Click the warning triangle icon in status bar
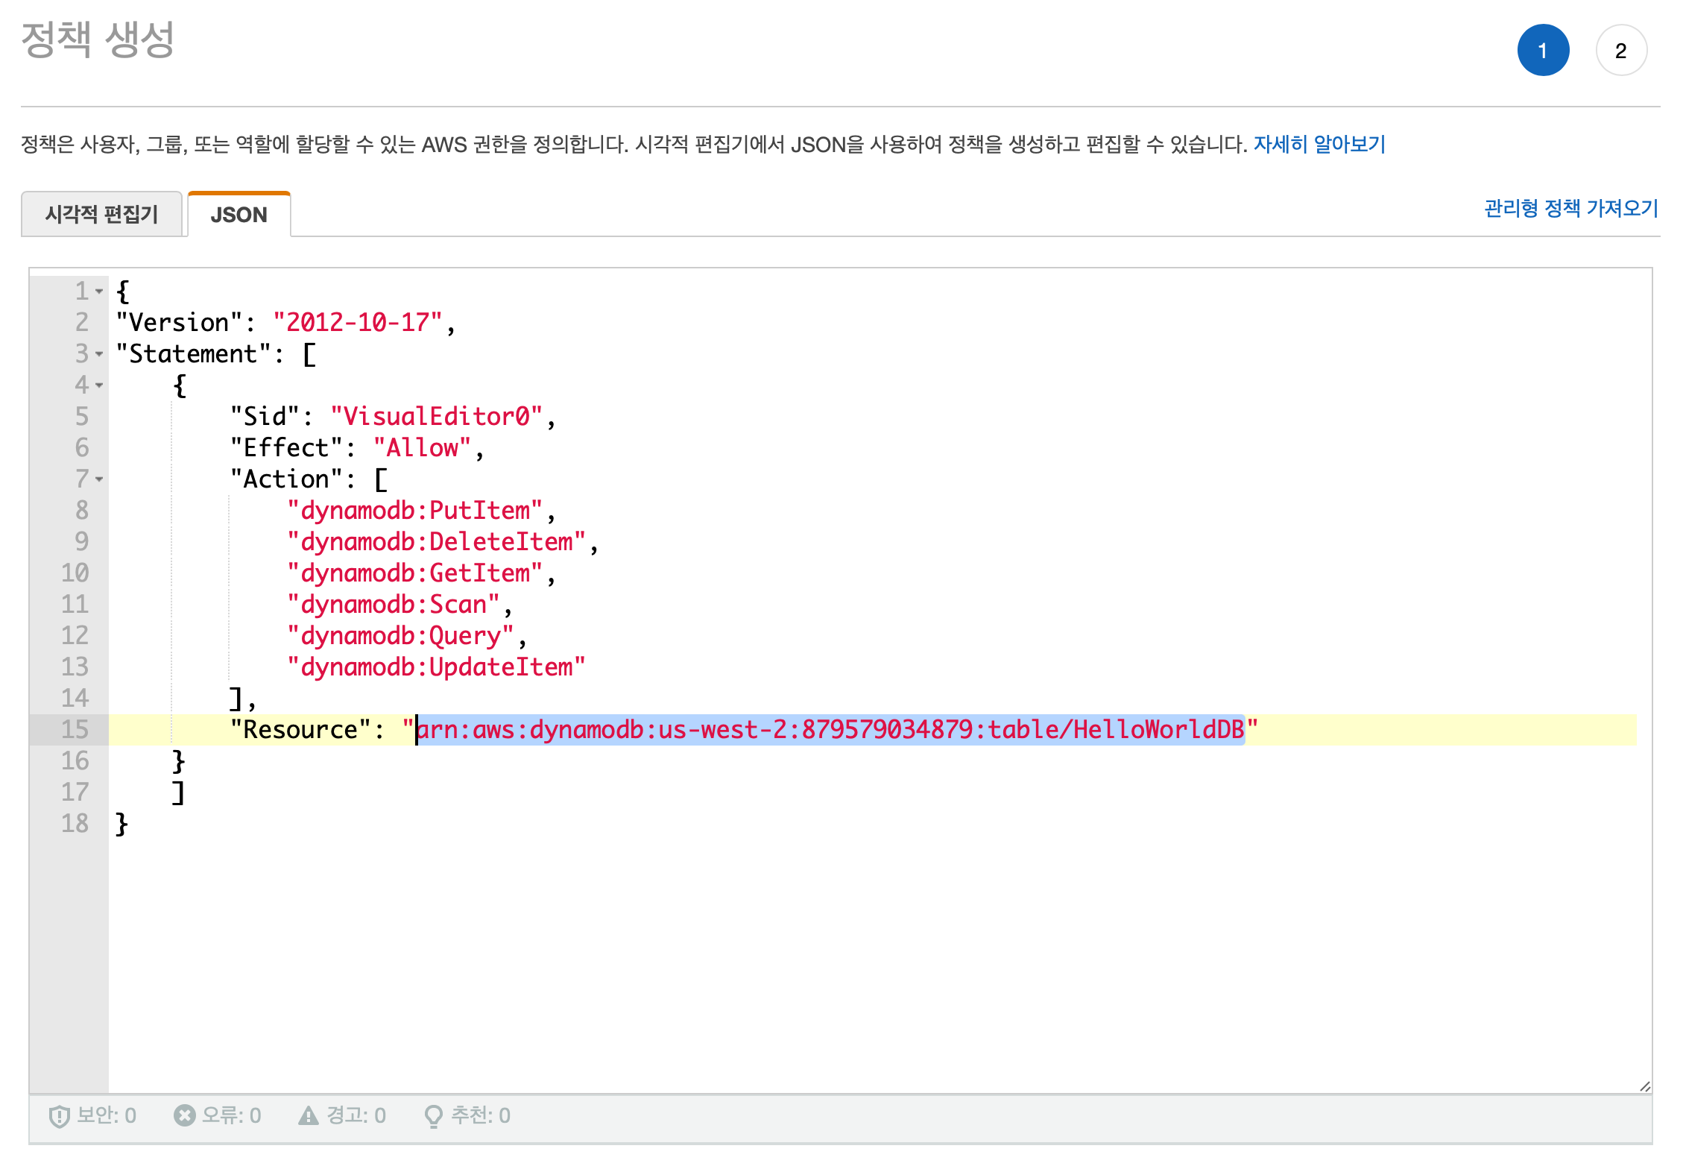Screen dimensions: 1686x1172 click(x=308, y=1115)
